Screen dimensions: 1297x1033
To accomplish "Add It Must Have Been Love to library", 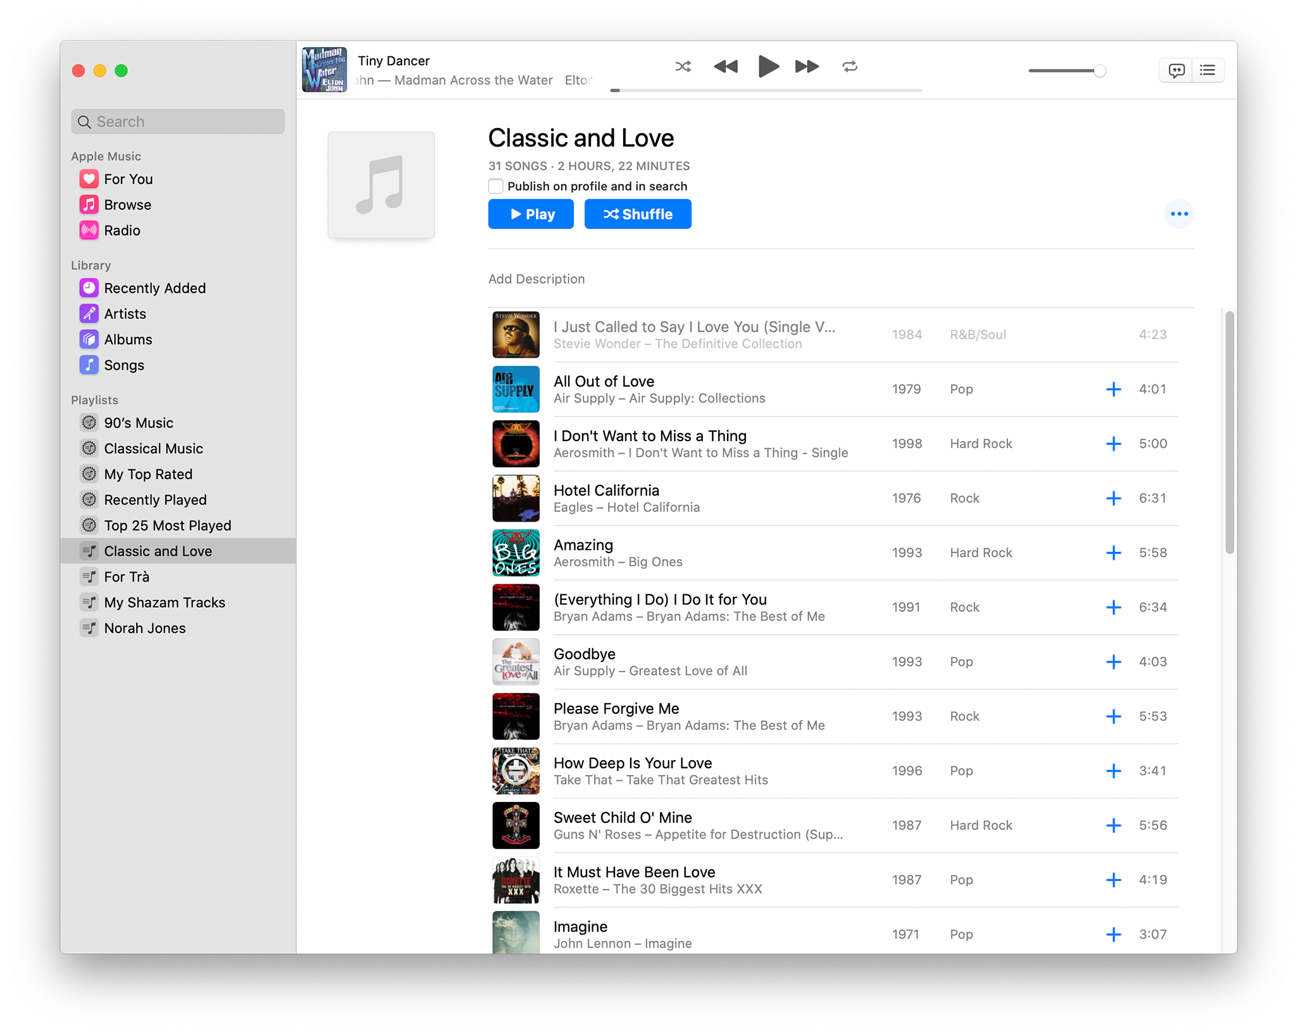I will [1113, 880].
